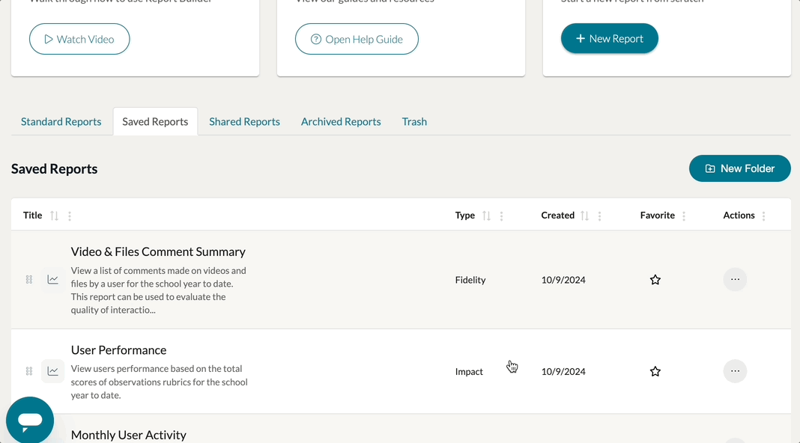Star the User Performance report as favorite
This screenshot has height=443, width=800.
655,371
